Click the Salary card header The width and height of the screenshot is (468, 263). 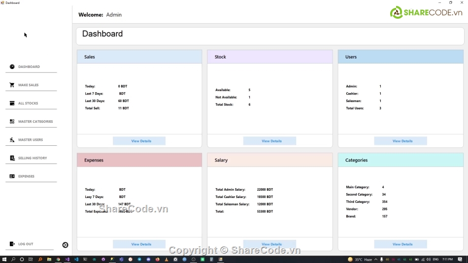[x=270, y=160]
